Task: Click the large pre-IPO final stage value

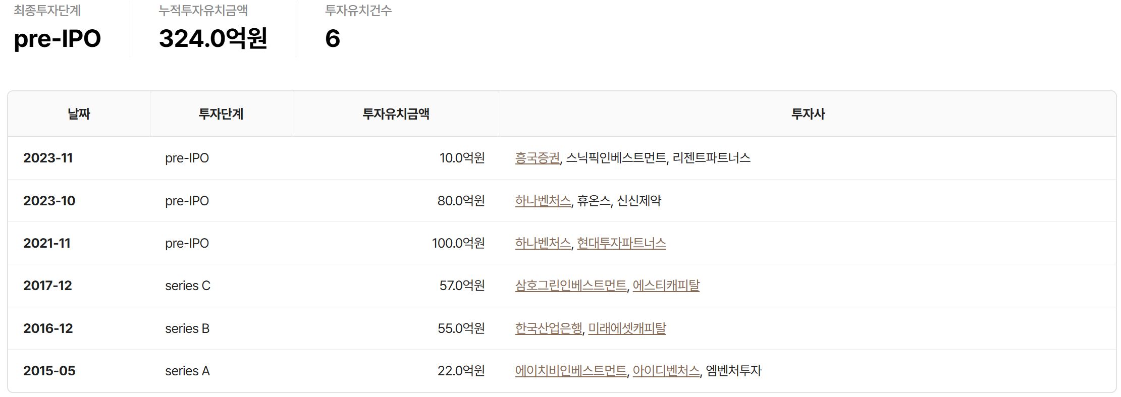Action: coord(58,38)
